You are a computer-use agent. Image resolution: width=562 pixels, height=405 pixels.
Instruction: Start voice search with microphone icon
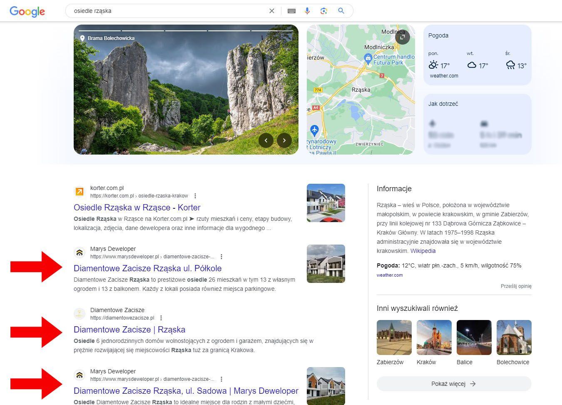[307, 11]
